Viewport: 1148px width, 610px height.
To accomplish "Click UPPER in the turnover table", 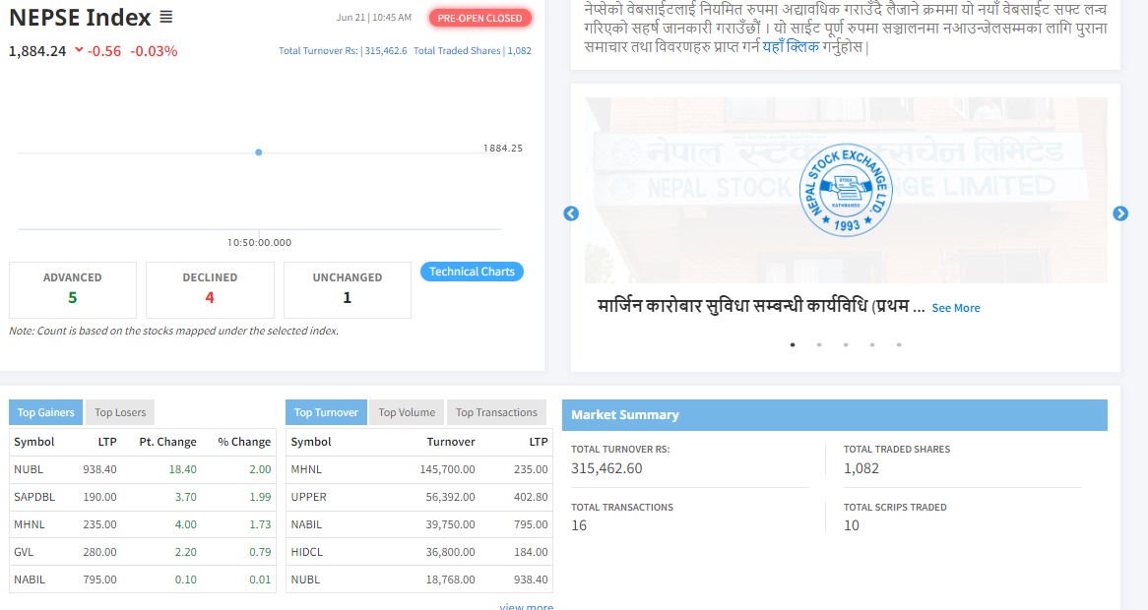I will [x=309, y=497].
